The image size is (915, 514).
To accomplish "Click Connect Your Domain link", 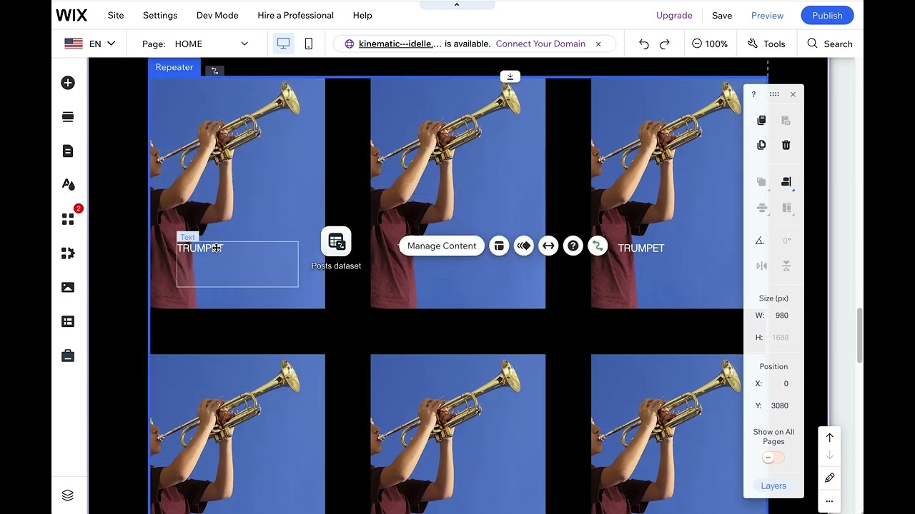I will point(540,44).
